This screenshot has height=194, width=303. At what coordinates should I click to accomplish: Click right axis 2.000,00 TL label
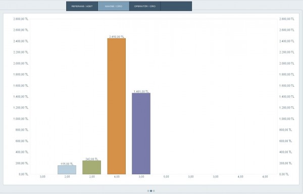[287, 63]
